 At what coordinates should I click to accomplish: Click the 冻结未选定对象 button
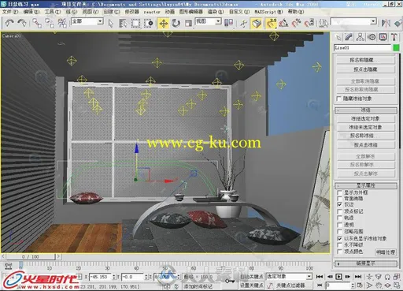(x=365, y=127)
